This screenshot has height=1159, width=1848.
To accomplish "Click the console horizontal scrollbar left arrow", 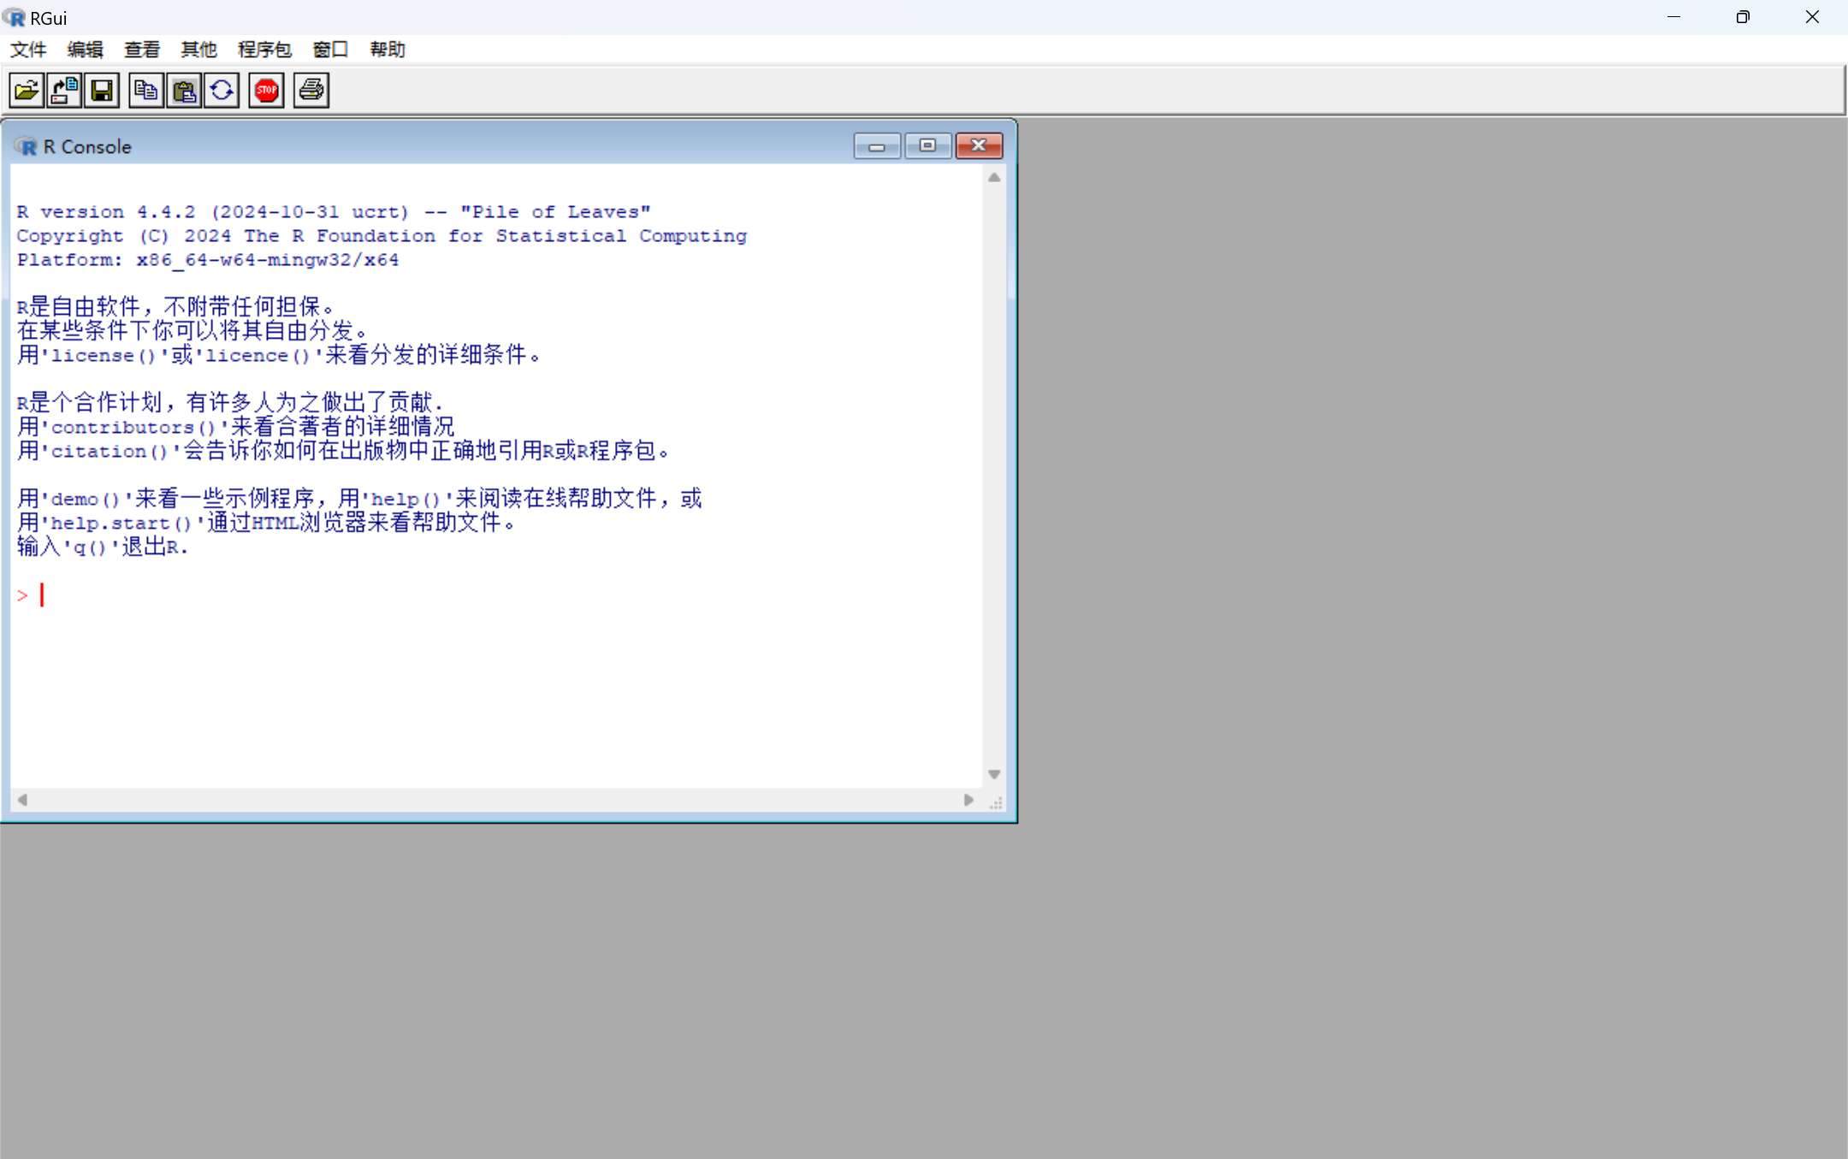I will [x=22, y=800].
